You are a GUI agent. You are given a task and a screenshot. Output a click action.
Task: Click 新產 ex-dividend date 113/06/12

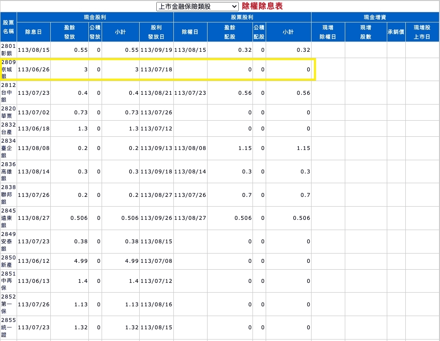tap(34, 261)
